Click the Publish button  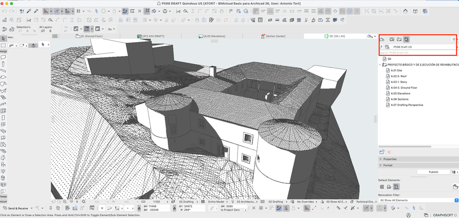(433, 172)
